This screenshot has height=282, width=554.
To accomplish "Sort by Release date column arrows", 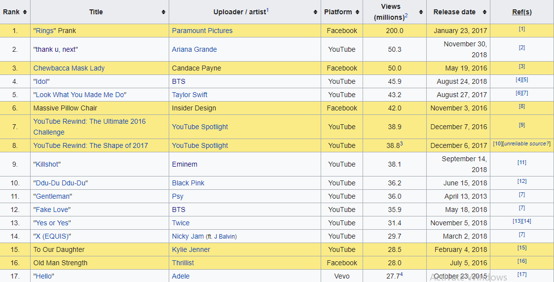I will coord(484,12).
